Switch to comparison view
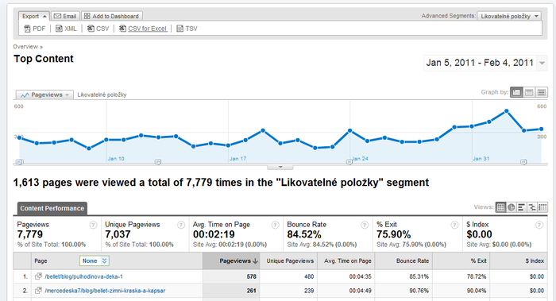Screen dimensions: 556x301 (x=532, y=207)
